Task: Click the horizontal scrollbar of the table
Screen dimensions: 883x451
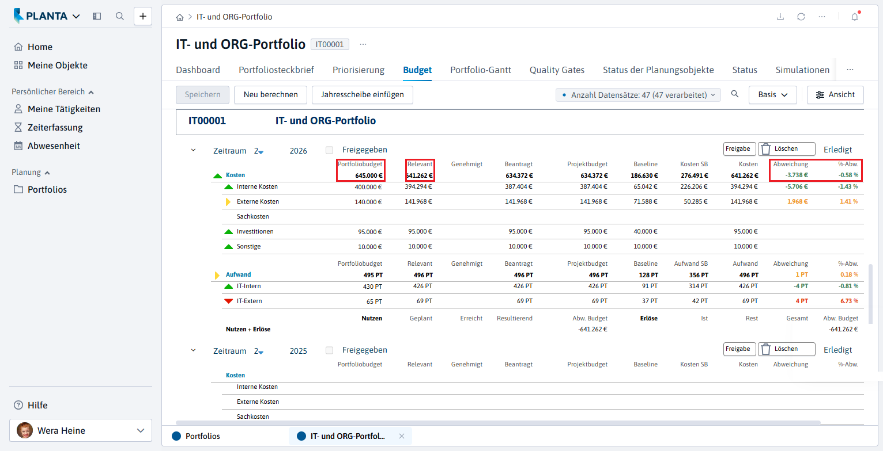Action: pyautogui.click(x=498, y=422)
